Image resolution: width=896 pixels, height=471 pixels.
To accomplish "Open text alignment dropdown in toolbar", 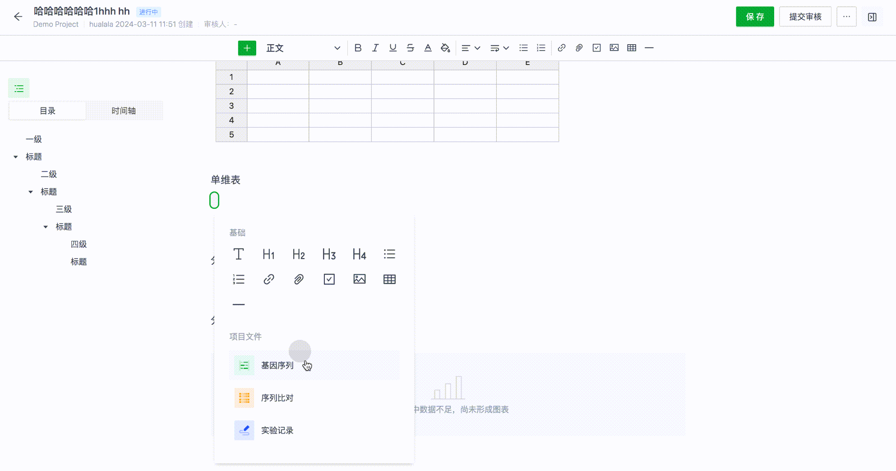I will pos(471,48).
